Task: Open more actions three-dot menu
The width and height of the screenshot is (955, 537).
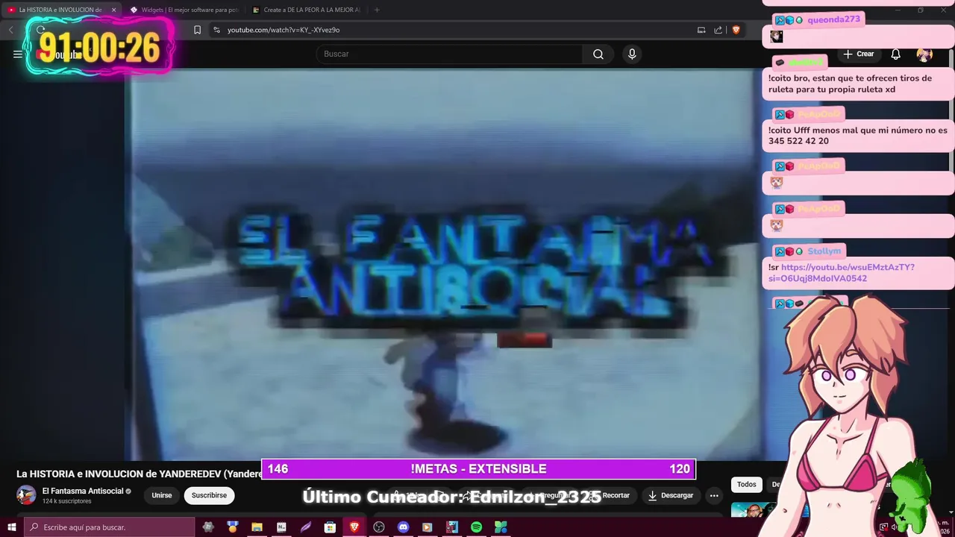Action: [714, 495]
